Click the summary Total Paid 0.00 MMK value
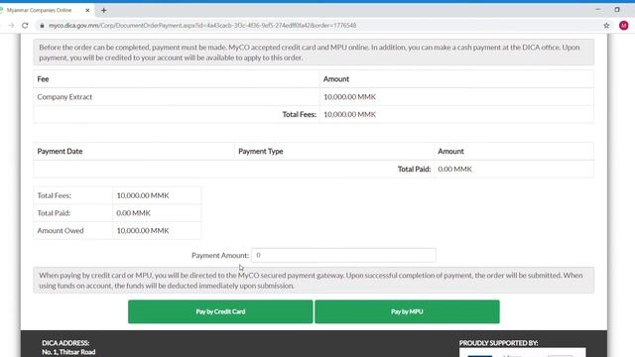 tap(133, 213)
